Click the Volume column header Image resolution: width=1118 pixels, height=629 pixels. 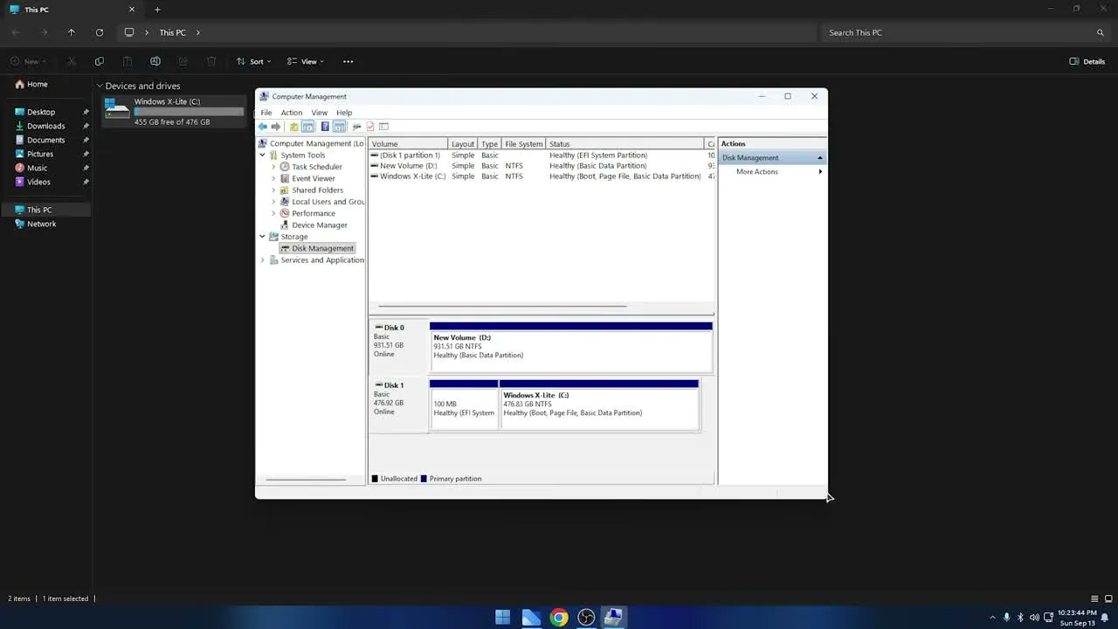coord(409,144)
